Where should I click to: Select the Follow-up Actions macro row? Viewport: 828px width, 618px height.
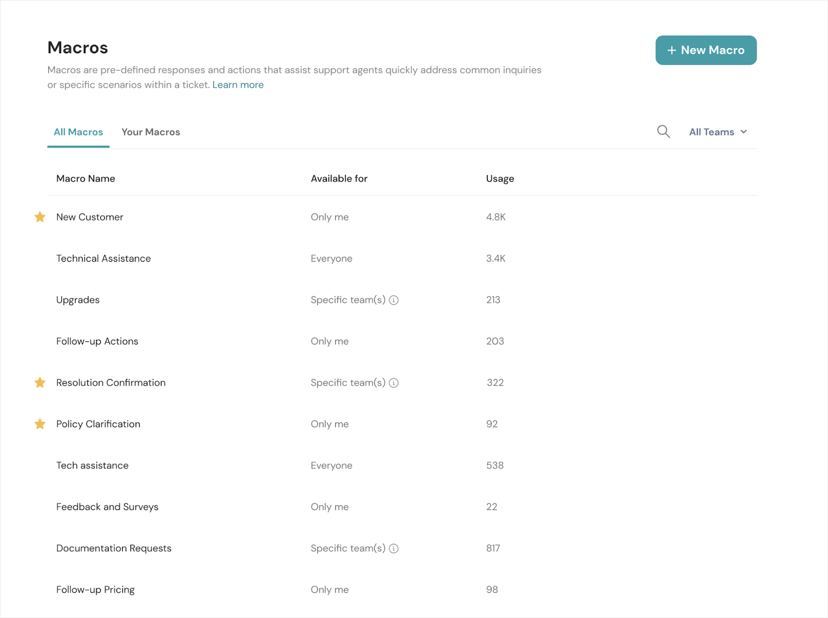(x=97, y=341)
